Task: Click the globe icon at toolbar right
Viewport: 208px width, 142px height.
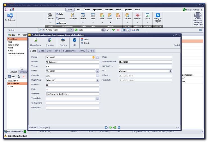Action: click(200, 30)
